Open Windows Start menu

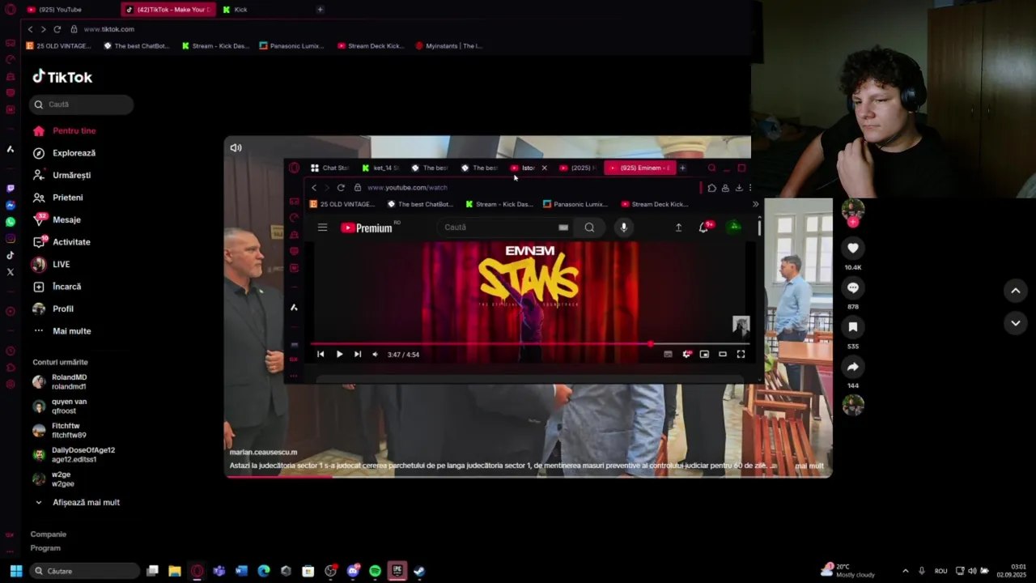[x=15, y=571]
